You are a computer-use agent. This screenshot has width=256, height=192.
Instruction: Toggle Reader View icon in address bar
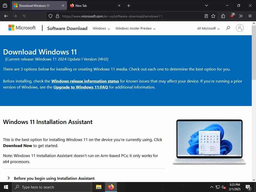(206, 16)
